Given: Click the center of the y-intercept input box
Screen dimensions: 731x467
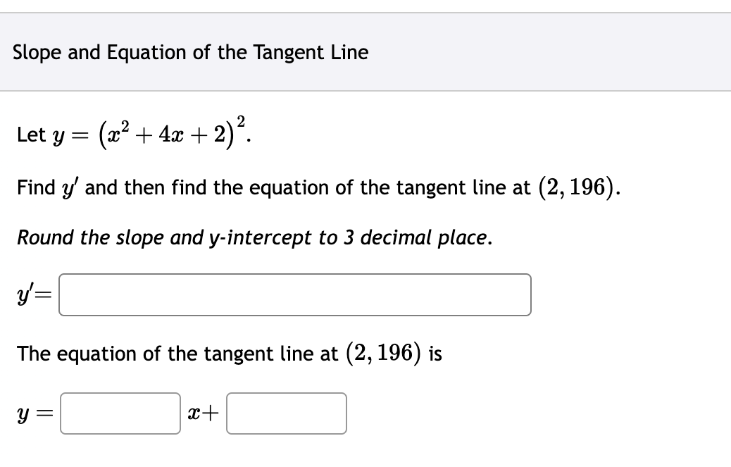Looking at the screenshot, I should (x=286, y=413).
